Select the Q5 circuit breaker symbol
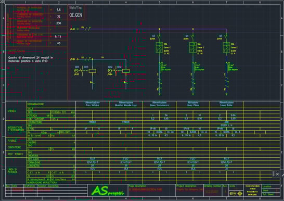This screenshot has height=201, width=284. [x=226, y=47]
